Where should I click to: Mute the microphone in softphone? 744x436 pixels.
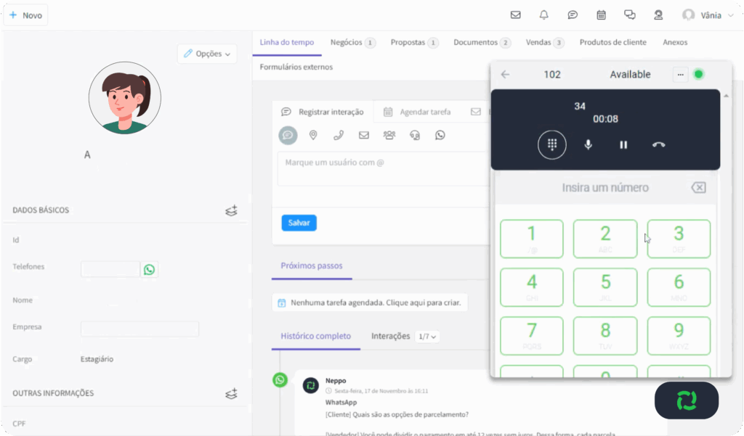point(588,144)
